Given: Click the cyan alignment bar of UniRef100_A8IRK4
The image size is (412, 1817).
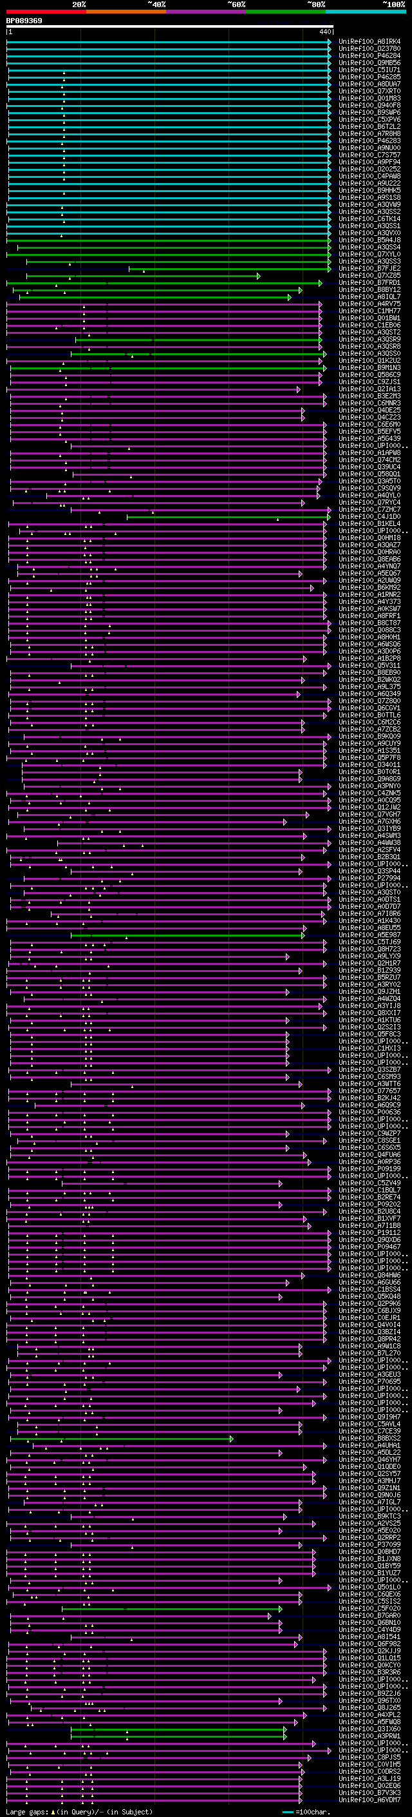Looking at the screenshot, I should coord(168,42).
